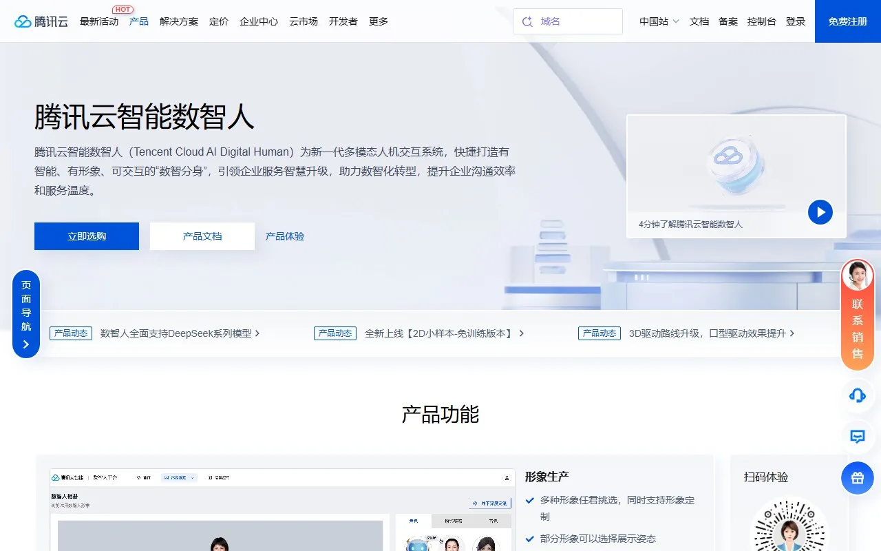Expand the 更多 navigation menu
The image size is (881, 551).
click(x=379, y=21)
